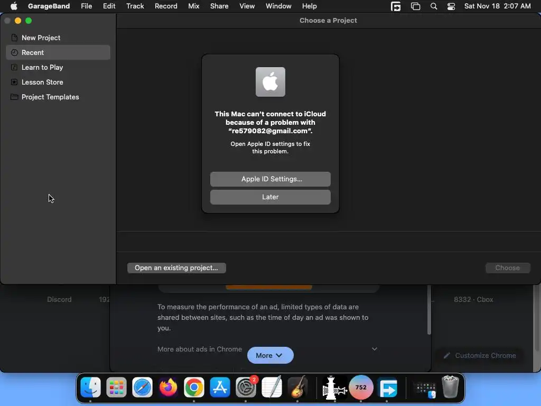
Task: Open Firefox from the Dock
Action: click(x=168, y=387)
